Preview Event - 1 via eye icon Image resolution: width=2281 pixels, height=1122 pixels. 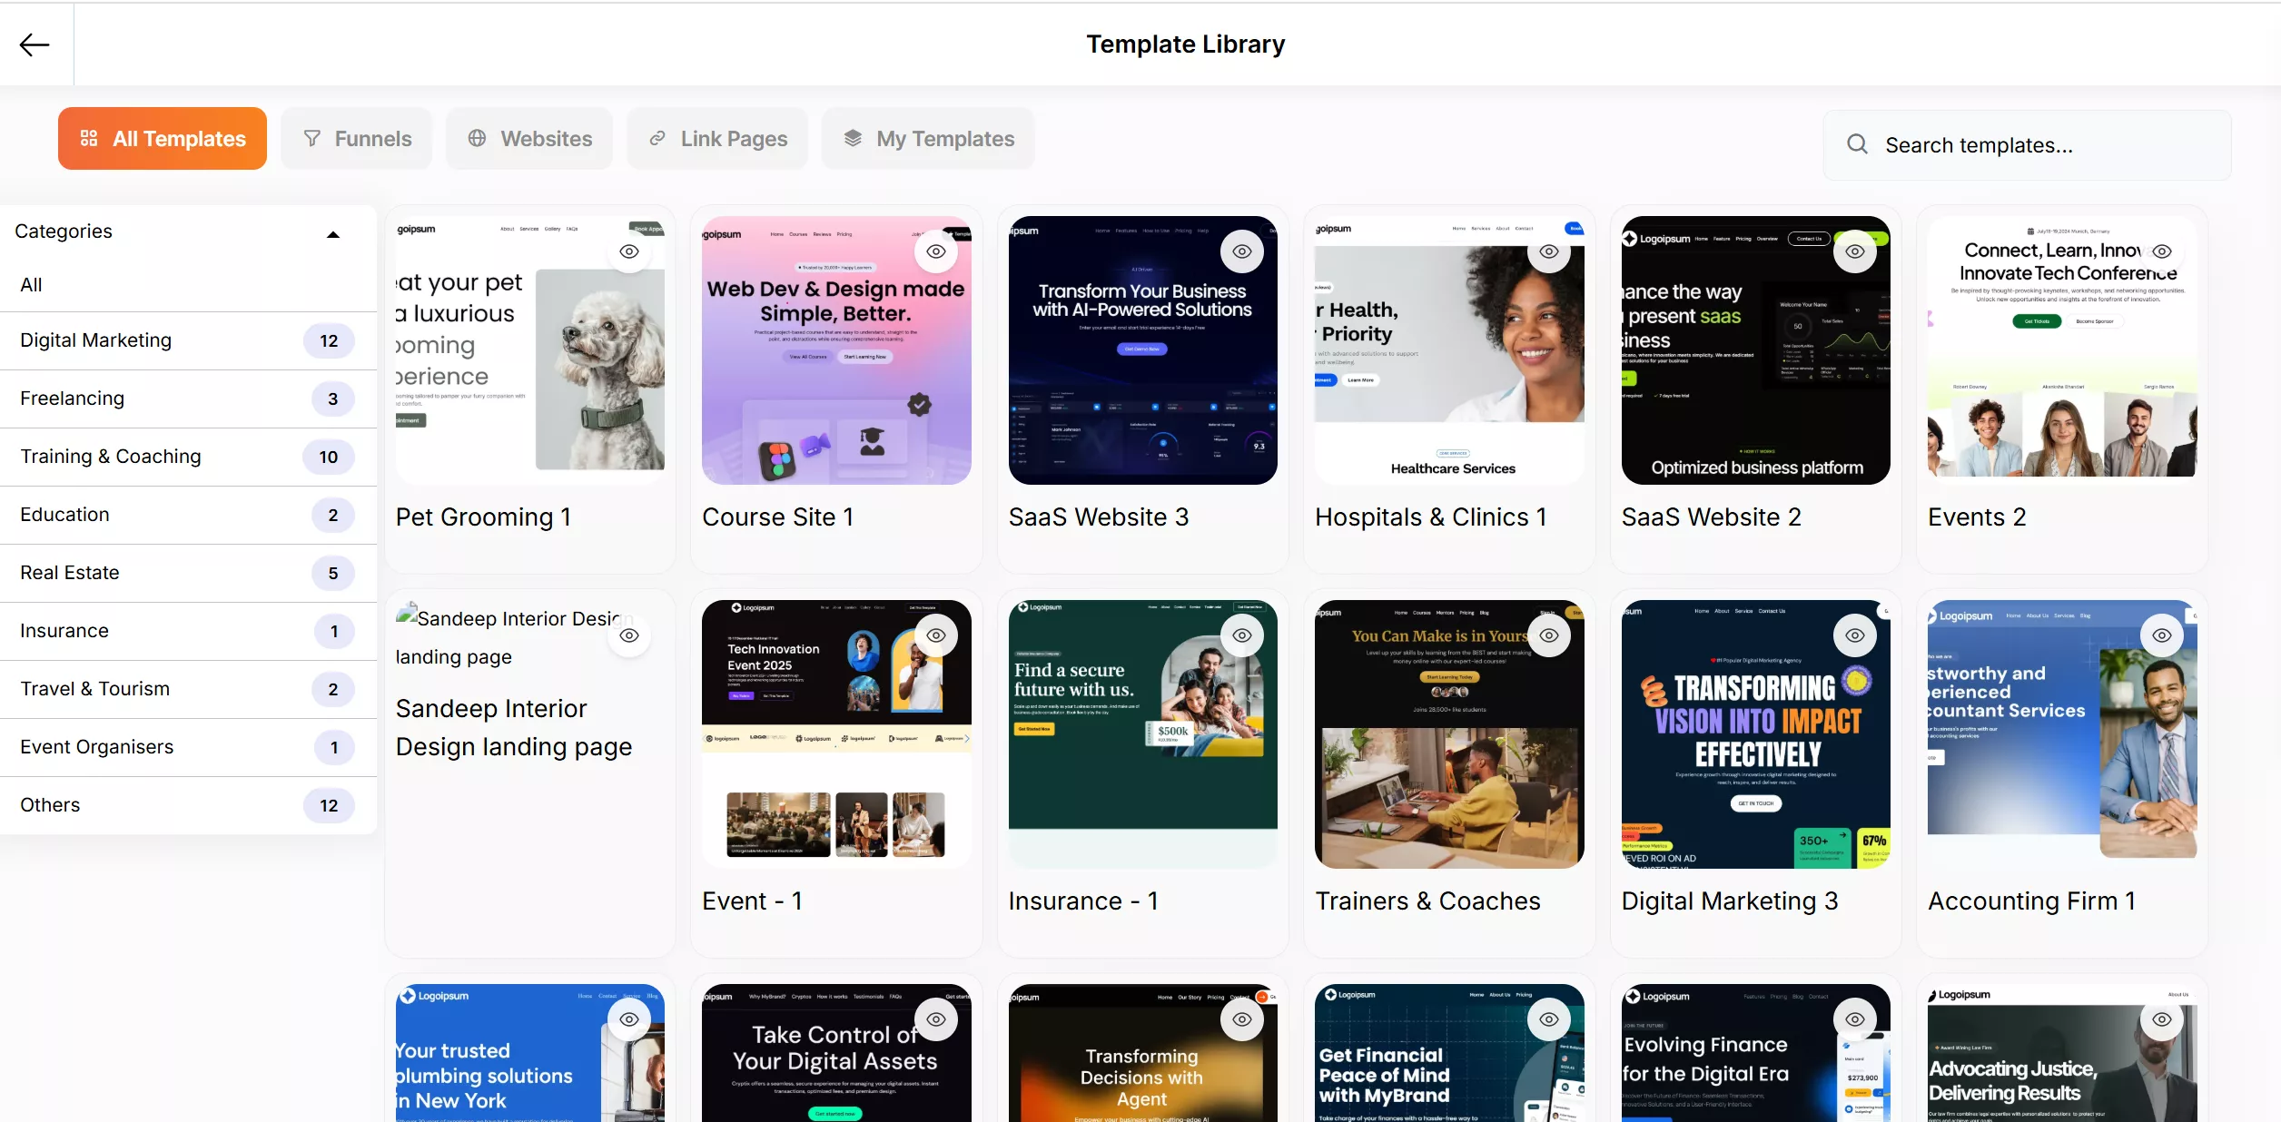click(936, 635)
